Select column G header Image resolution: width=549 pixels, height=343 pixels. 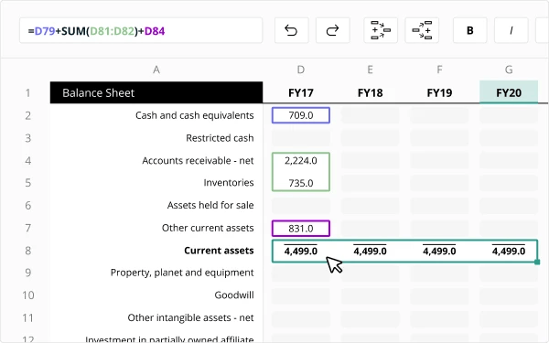(x=509, y=70)
